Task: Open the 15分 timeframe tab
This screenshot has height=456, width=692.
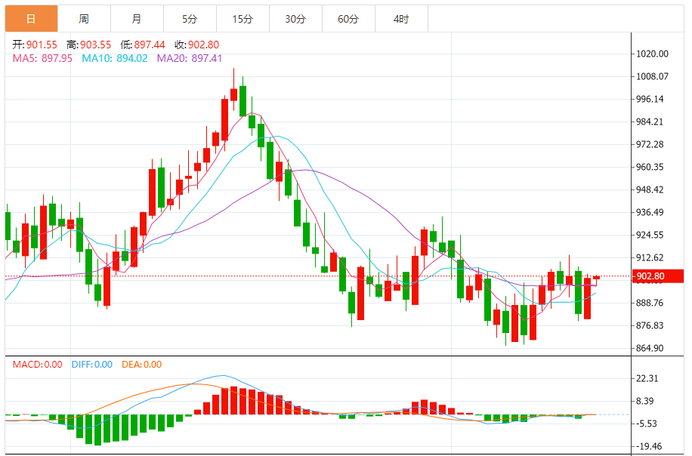Action: 243,19
